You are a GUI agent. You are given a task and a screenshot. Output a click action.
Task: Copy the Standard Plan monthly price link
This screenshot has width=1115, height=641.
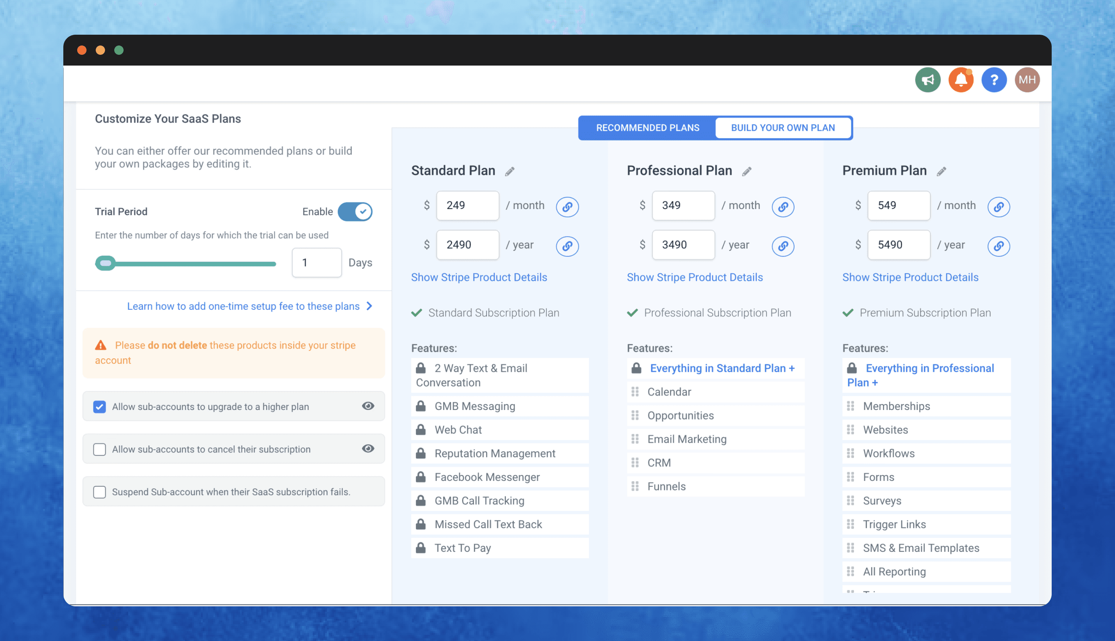[567, 206]
